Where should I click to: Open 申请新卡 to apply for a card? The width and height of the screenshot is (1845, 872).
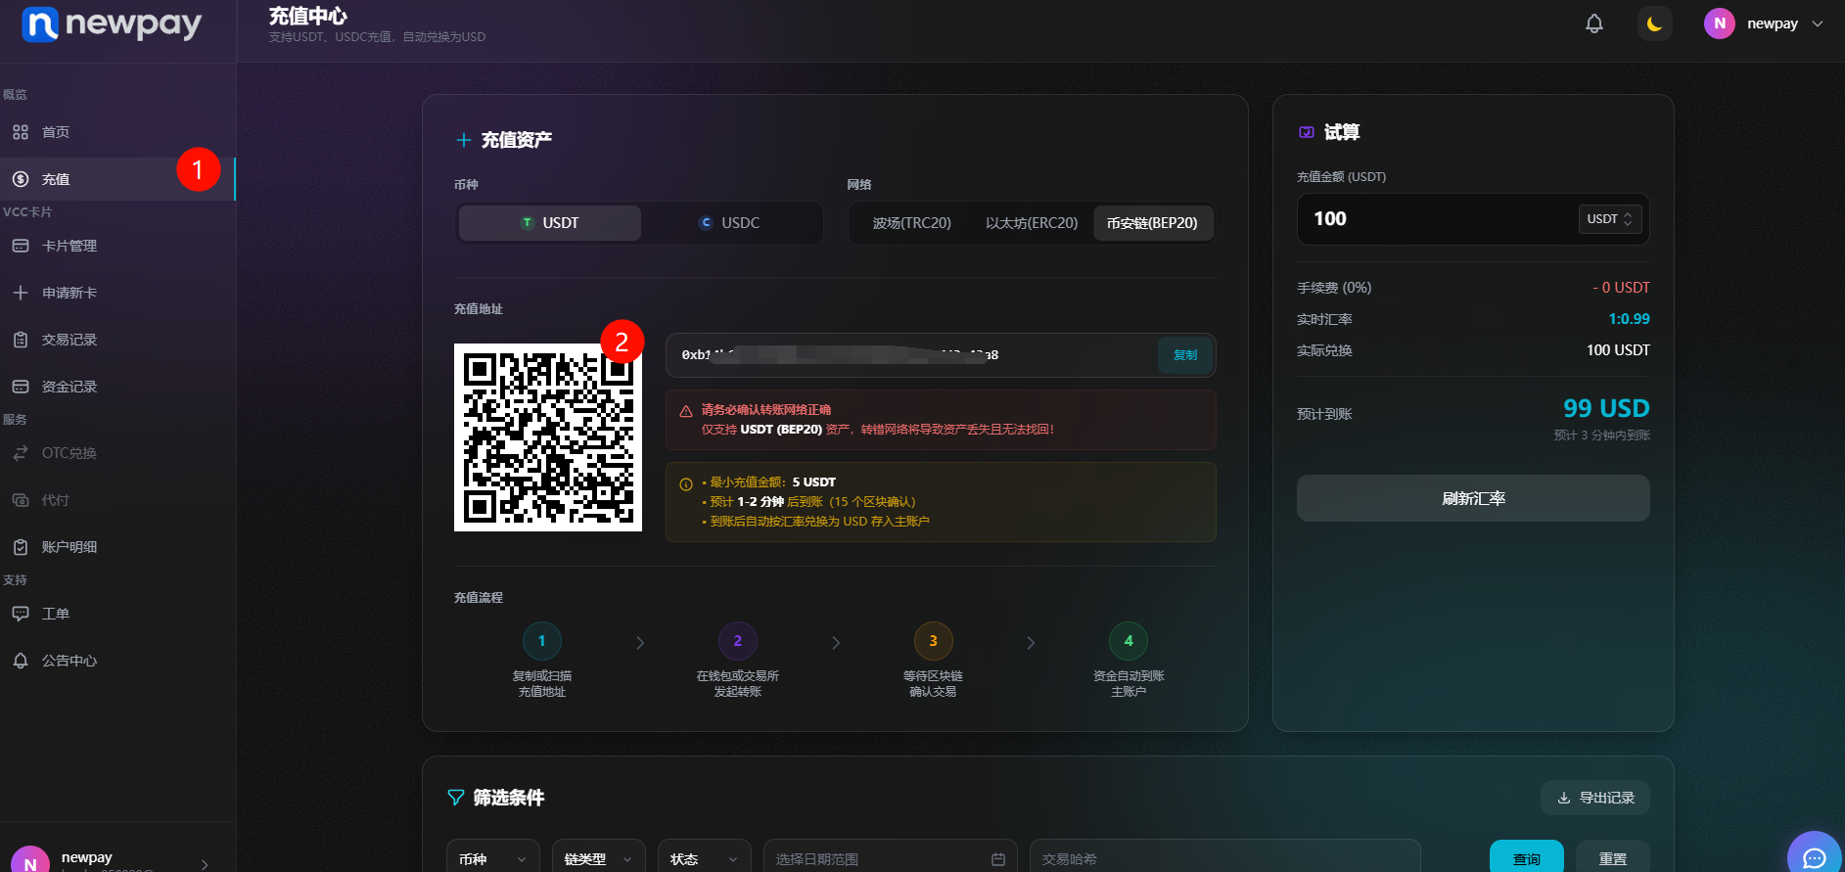pyautogui.click(x=69, y=293)
